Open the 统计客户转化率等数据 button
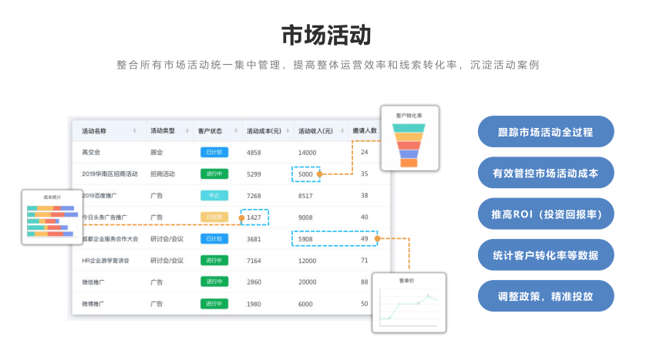This screenshot has width=653, height=364. point(546,255)
